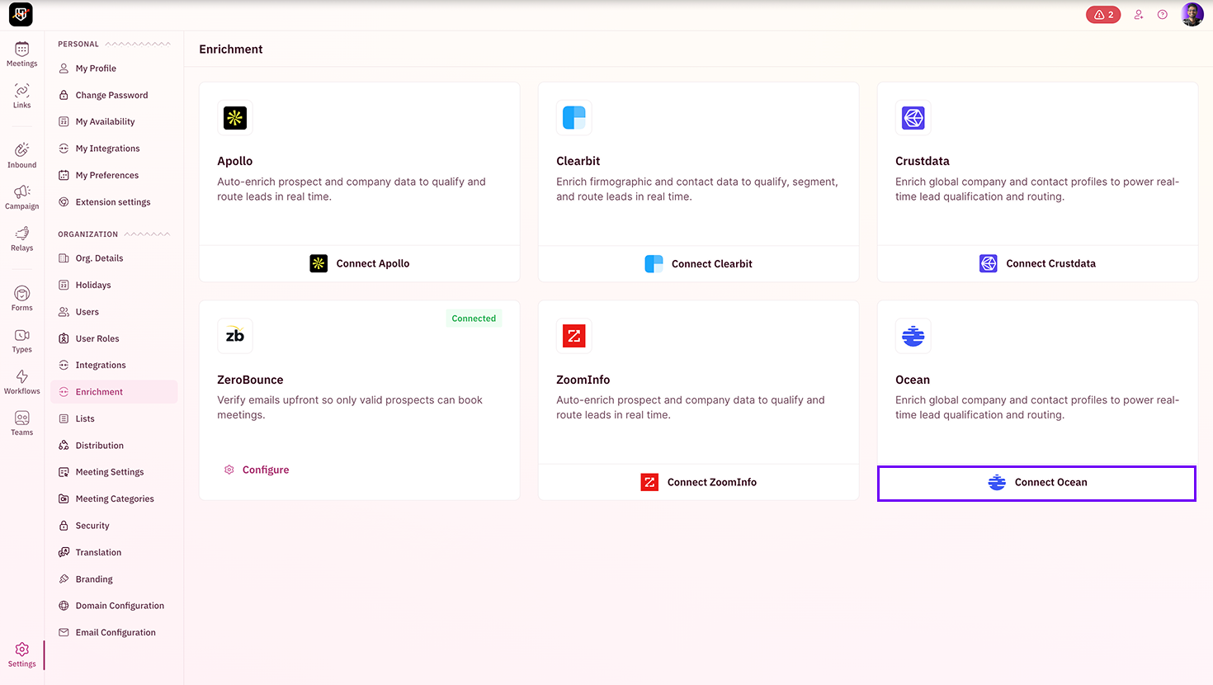Open the red alerts badge showing 2
Image resolution: width=1213 pixels, height=685 pixels.
(x=1103, y=14)
